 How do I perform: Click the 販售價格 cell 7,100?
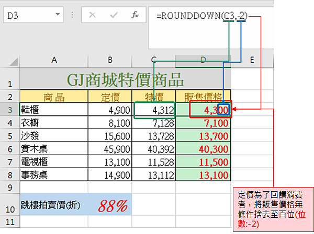point(203,122)
